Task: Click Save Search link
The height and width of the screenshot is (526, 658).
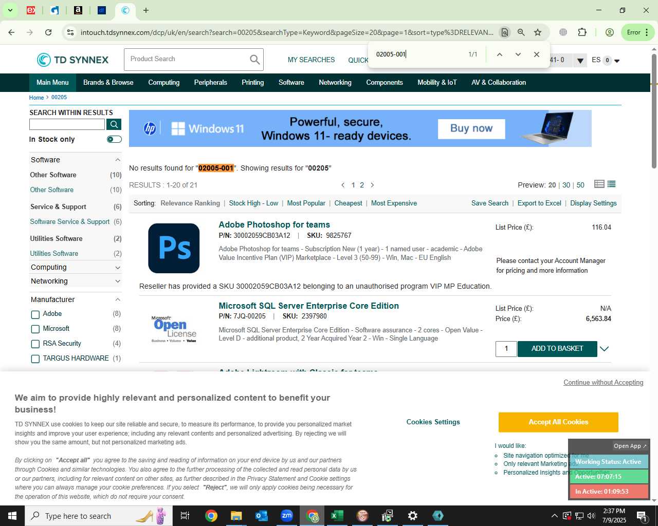Action: click(490, 203)
